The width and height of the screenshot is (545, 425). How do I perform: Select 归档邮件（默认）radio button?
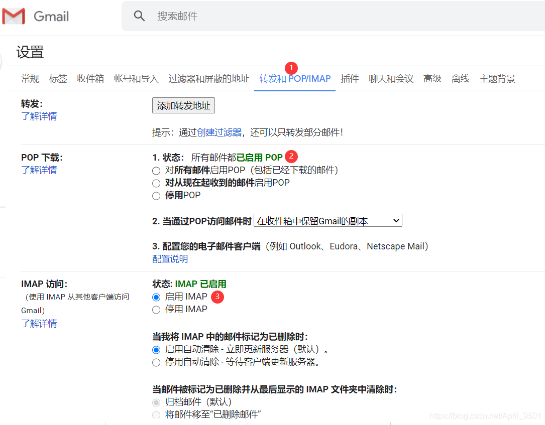pyautogui.click(x=156, y=403)
